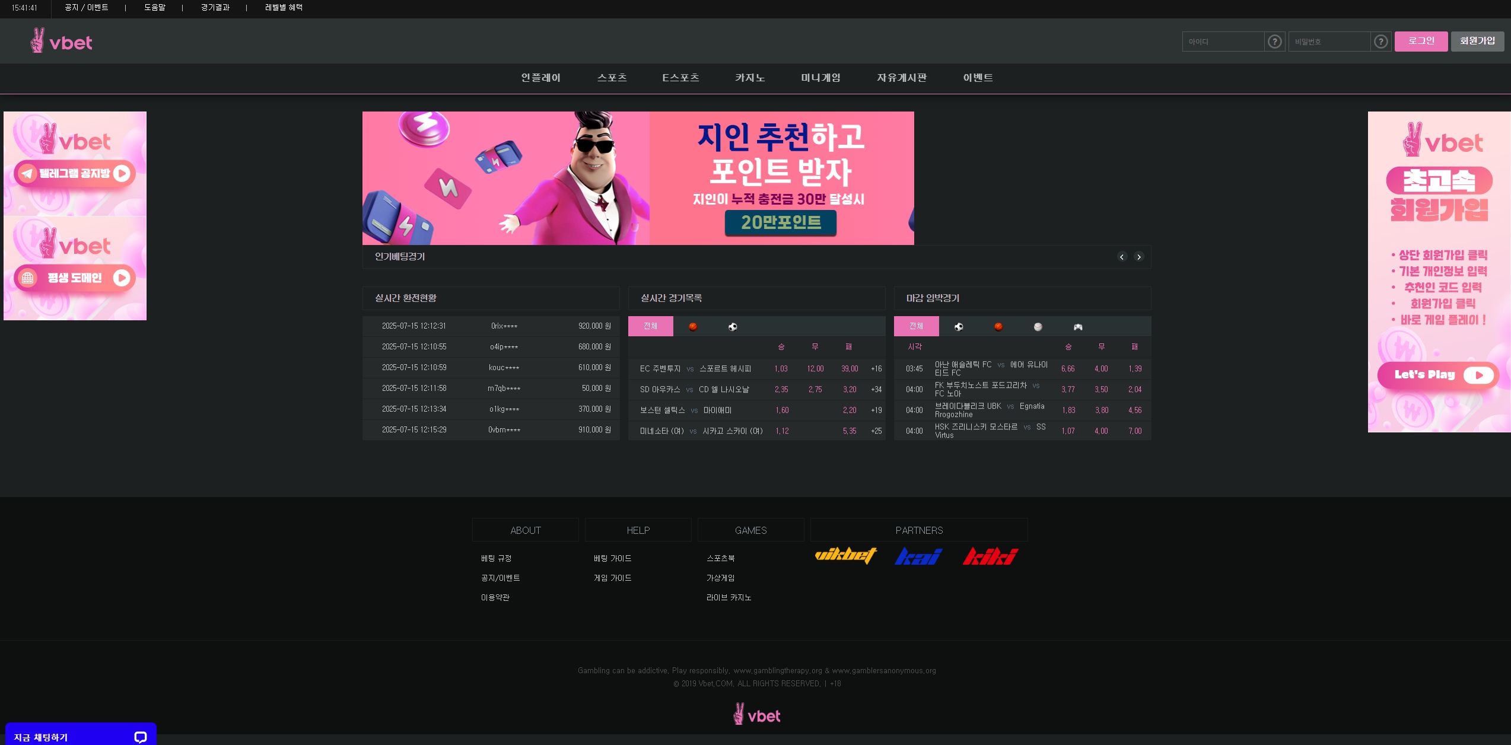This screenshot has width=1511, height=745.
Task: Click the chat bubble icon in 지금 채팅하기
Action: click(141, 737)
